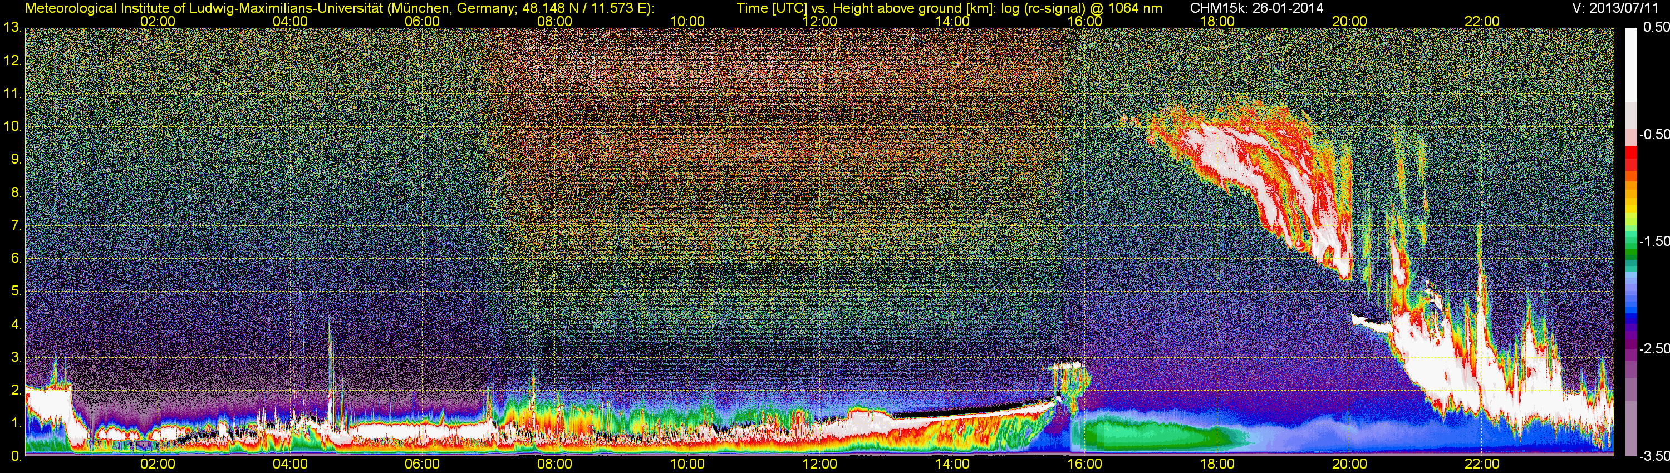
Task: Click the -1.50 color scale value
Action: [1654, 242]
